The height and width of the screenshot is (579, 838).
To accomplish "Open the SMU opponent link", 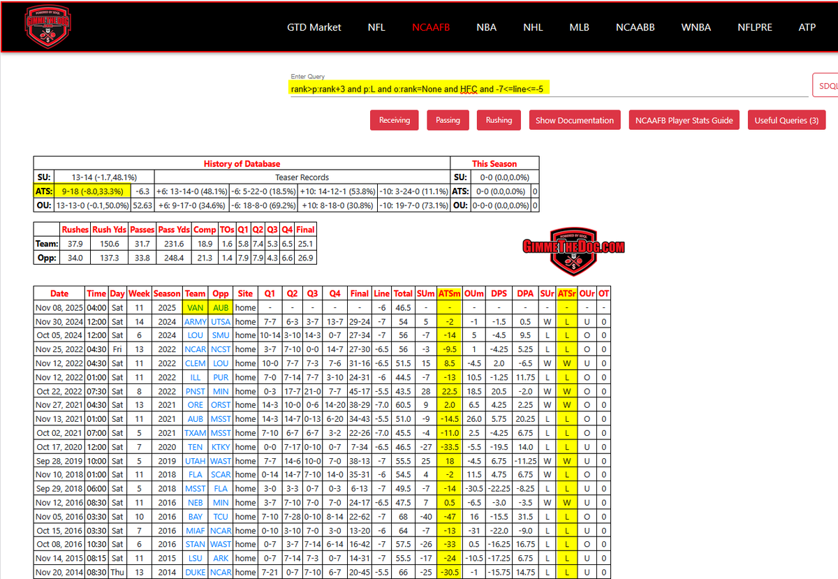I will point(221,335).
